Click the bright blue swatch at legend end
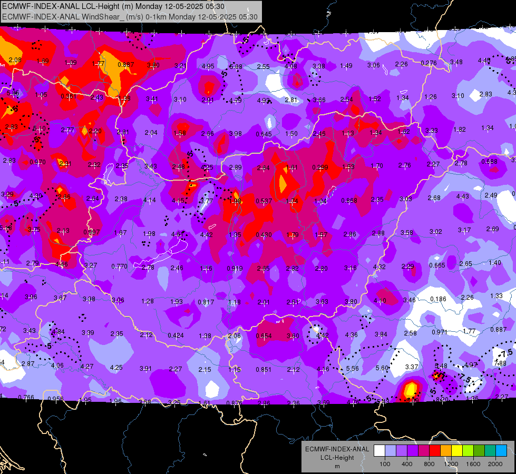This screenshot has width=516, height=474. 501,450
